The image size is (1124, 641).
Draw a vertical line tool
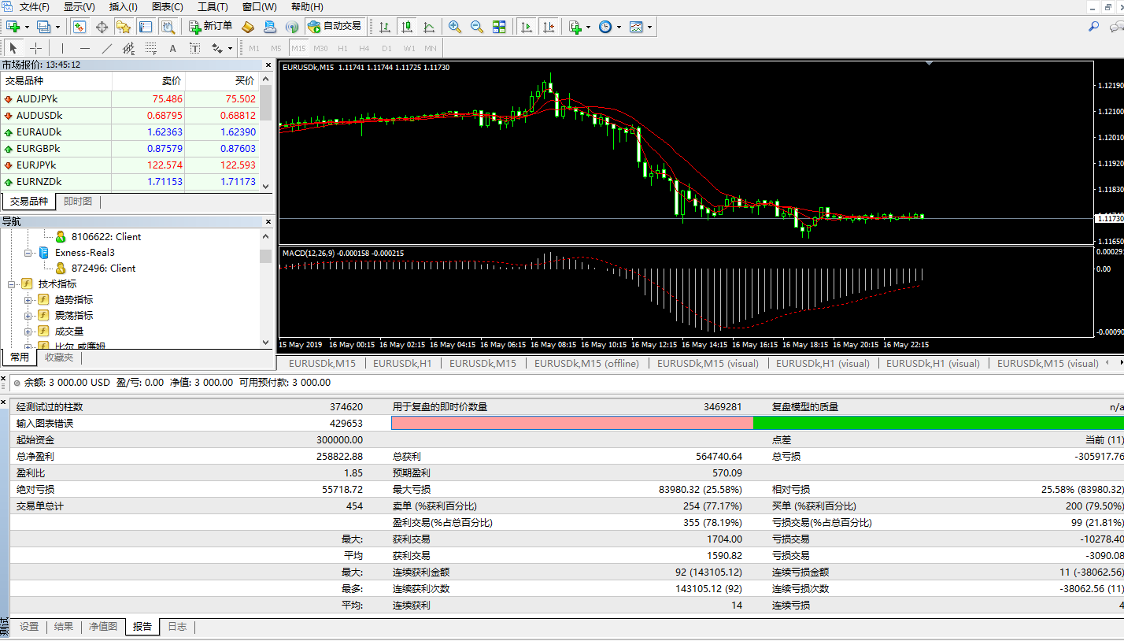tap(63, 48)
